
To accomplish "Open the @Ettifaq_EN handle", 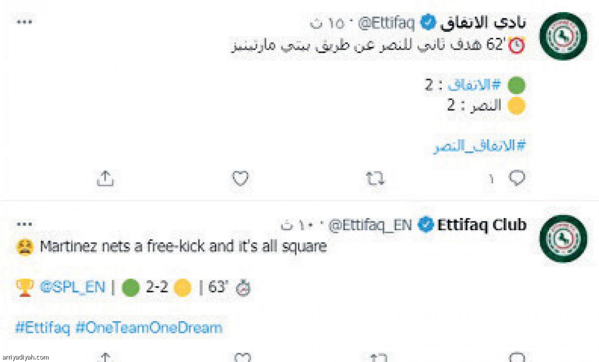I will 370,225.
